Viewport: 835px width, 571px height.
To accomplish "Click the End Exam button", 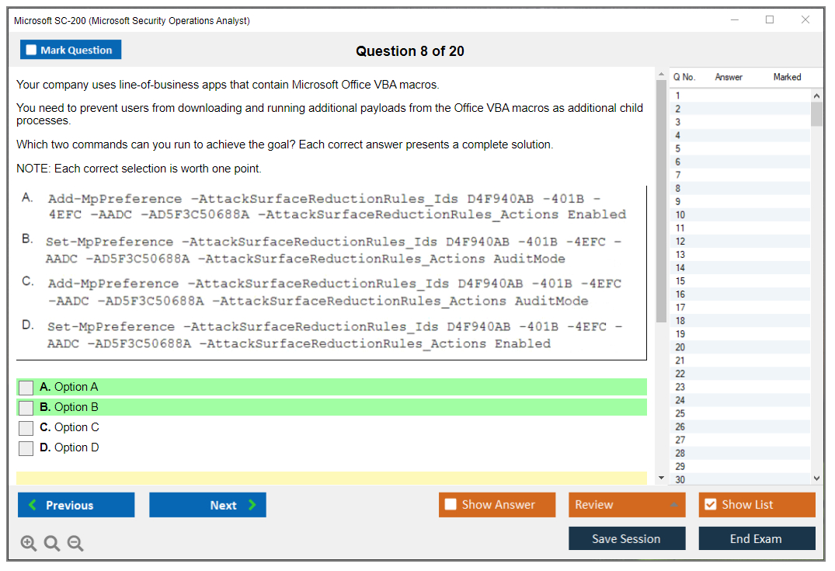I will [757, 538].
